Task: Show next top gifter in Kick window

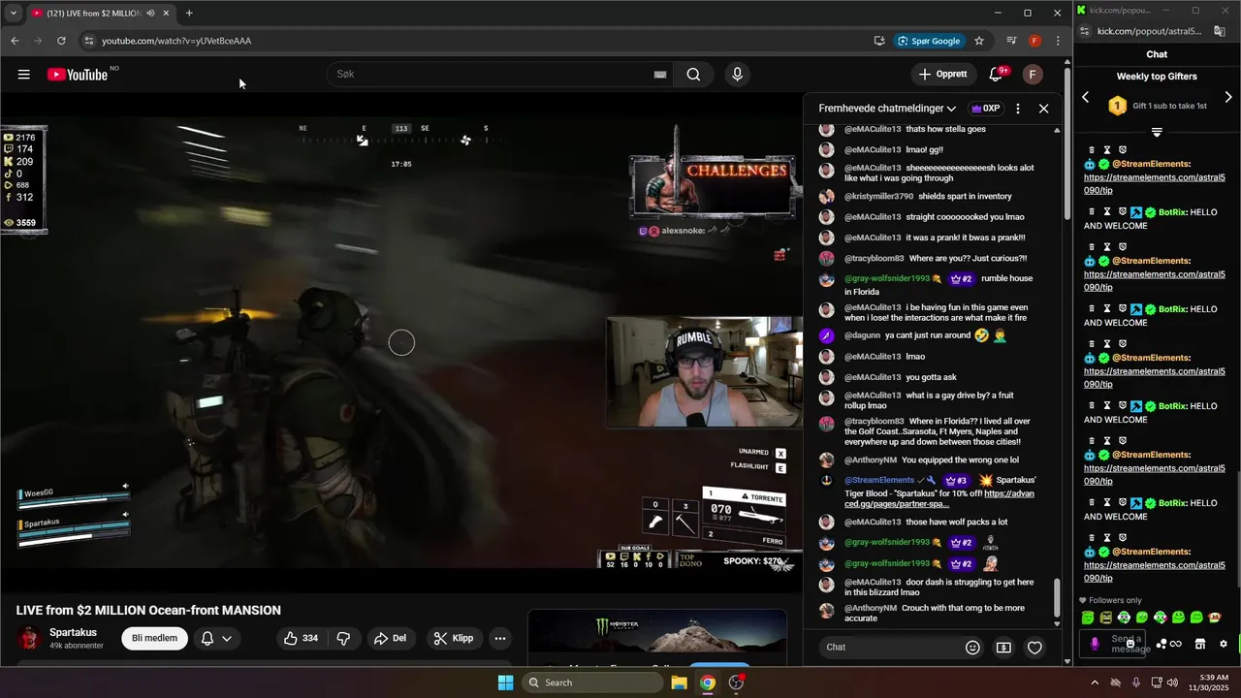Action: tap(1228, 97)
